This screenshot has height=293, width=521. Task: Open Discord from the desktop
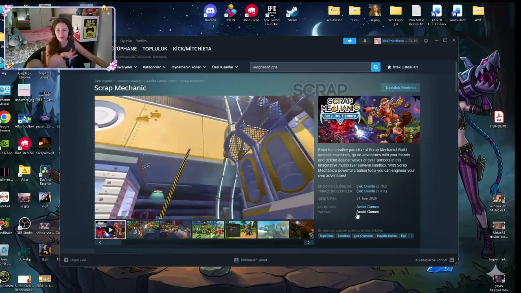click(210, 13)
